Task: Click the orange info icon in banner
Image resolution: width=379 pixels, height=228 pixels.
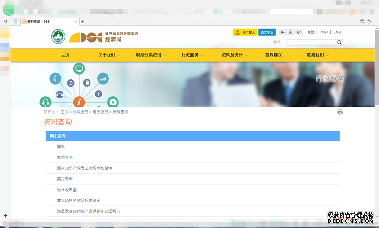Action: [79, 102]
